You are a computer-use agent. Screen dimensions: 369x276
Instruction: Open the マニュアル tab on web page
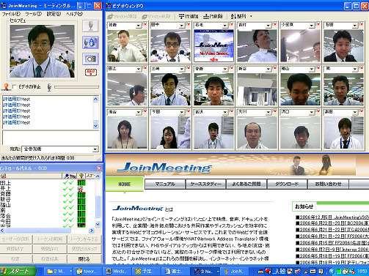point(165,184)
